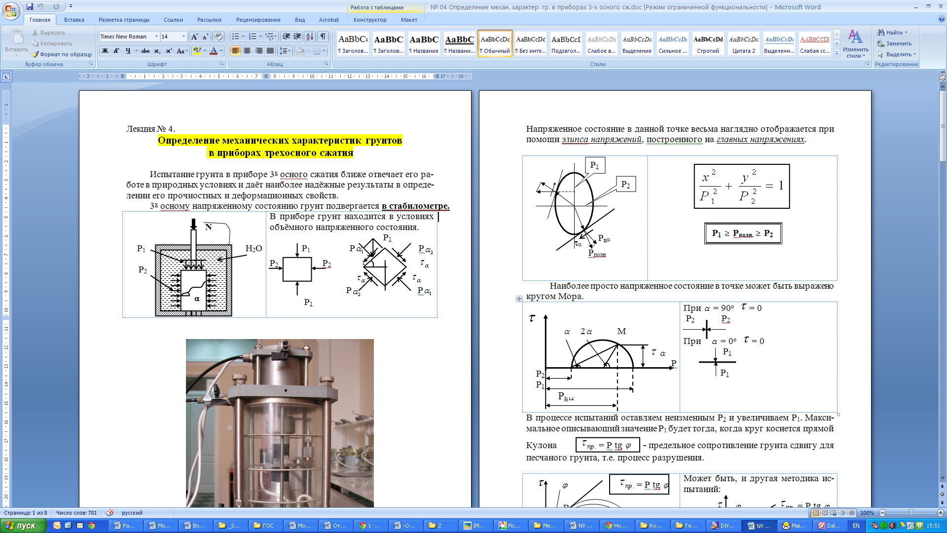Apply strikethrough formatting (abc icon)
This screenshot has height=533, width=947.
coord(145,51)
